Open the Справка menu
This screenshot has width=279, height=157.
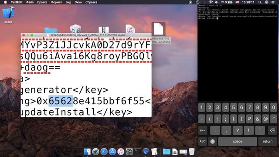91,2
